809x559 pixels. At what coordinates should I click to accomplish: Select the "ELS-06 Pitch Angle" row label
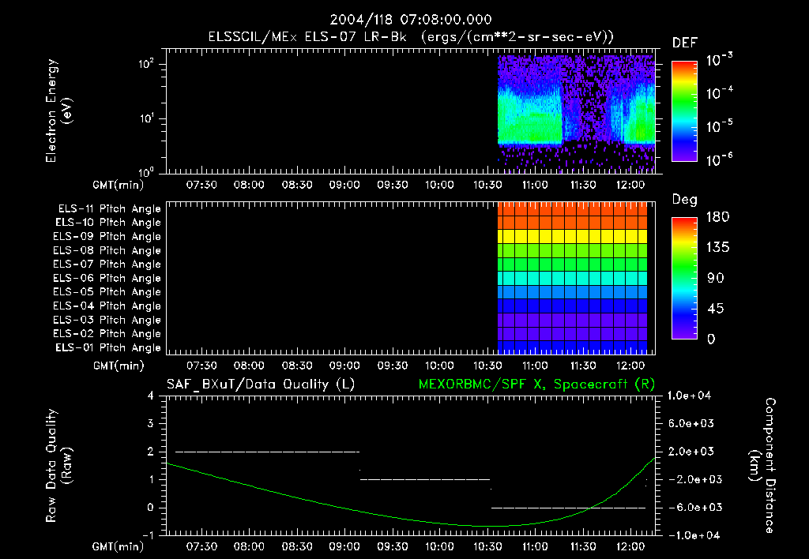(x=107, y=278)
